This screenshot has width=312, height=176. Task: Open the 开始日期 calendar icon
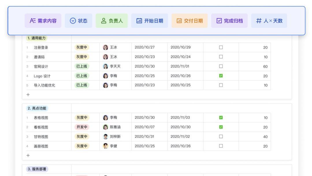(x=139, y=20)
